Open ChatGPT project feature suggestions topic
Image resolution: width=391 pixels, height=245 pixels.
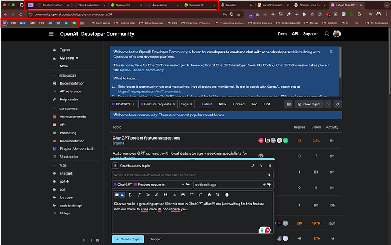(x=146, y=138)
